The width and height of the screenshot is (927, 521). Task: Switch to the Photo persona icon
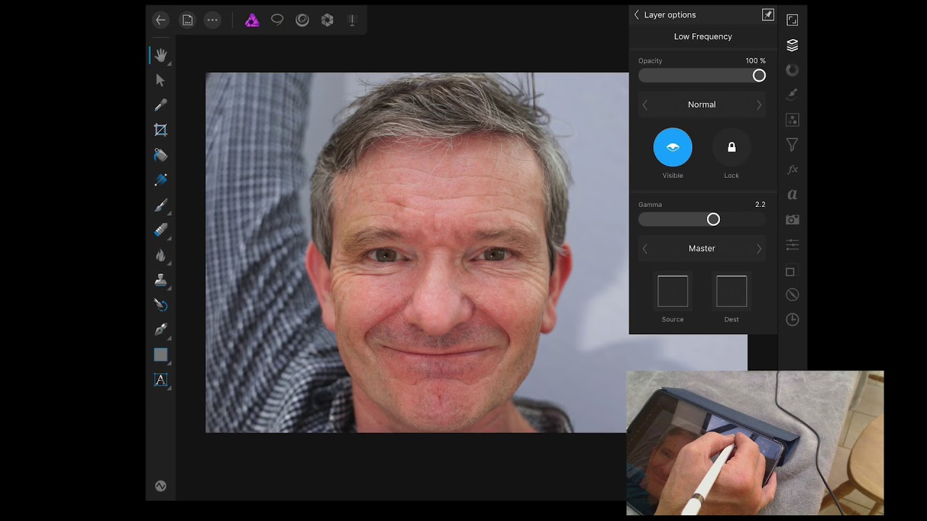click(x=252, y=20)
